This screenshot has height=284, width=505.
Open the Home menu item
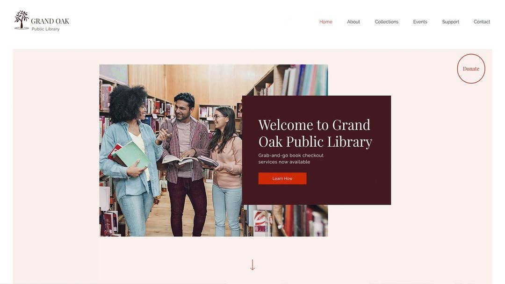coord(325,22)
